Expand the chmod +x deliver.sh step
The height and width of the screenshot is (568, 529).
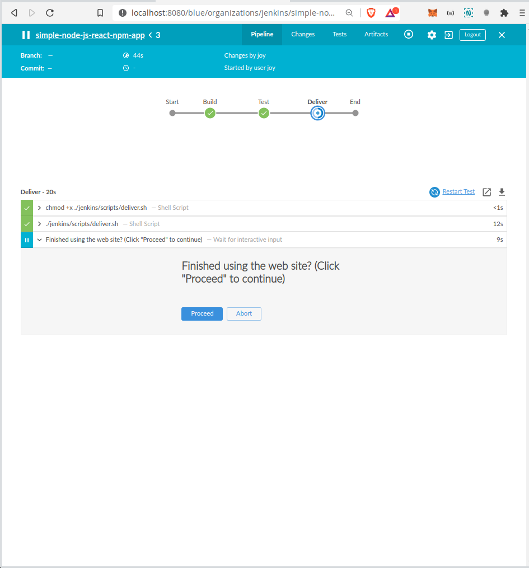tap(40, 208)
